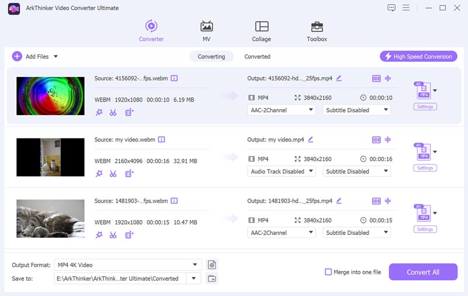Click the Add Files plus button

tap(17, 56)
